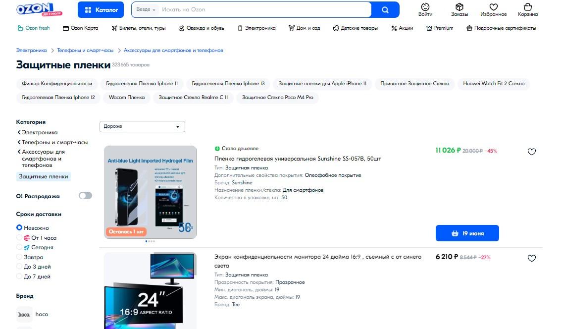Select Гидрогелевая Пленка Iphone 12 tag
Viewport: 561px width, 329px height.
pos(58,98)
